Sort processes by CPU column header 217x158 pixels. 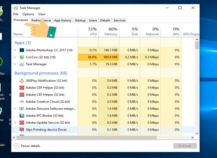pos(88,32)
